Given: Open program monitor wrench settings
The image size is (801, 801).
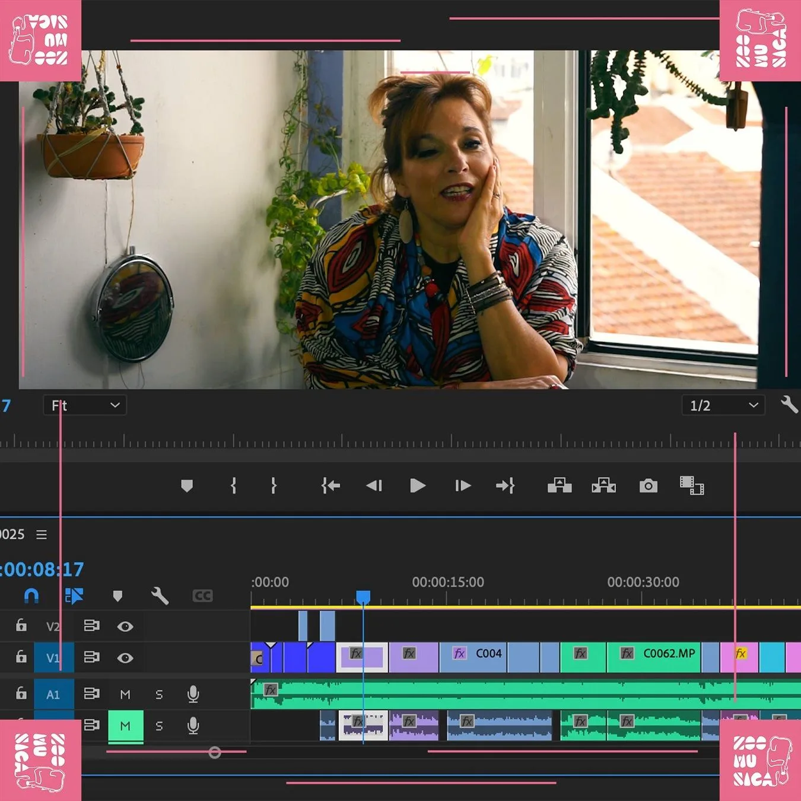Looking at the screenshot, I should click(x=789, y=405).
